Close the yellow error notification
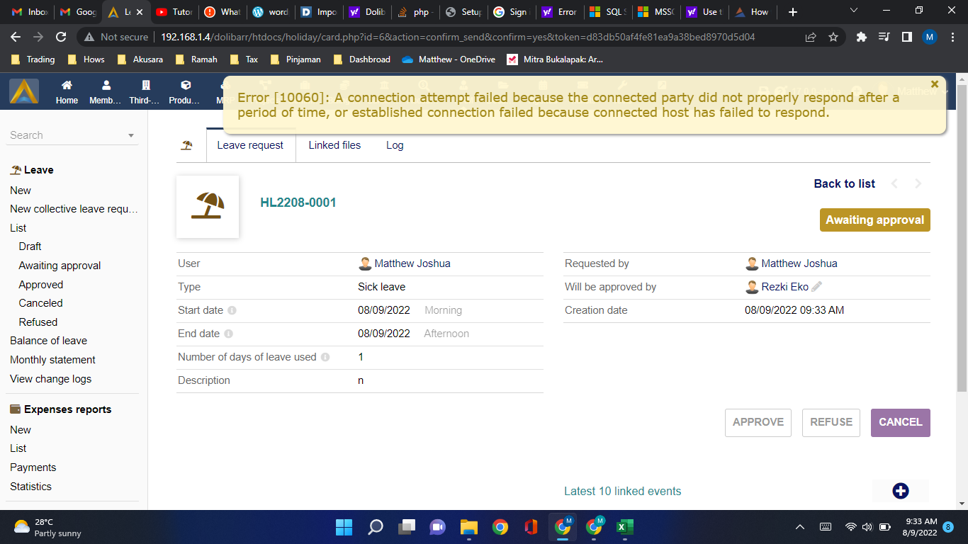 (935, 84)
